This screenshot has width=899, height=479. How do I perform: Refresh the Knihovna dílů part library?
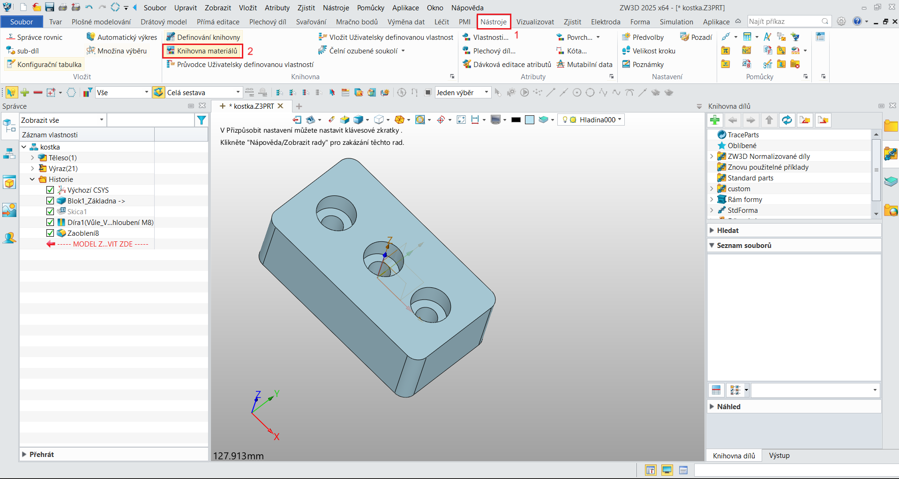pyautogui.click(x=787, y=120)
